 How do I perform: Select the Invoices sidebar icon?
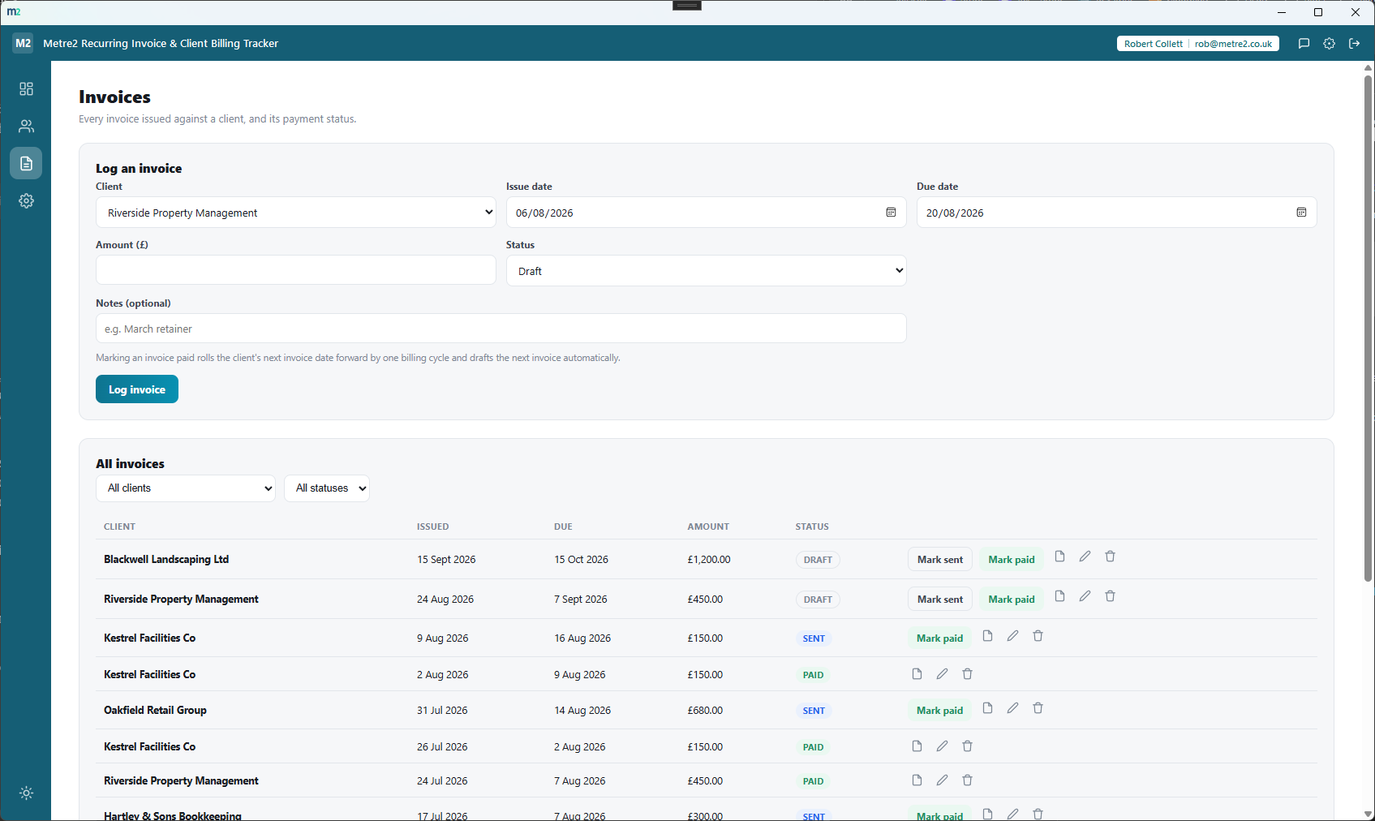(26, 163)
